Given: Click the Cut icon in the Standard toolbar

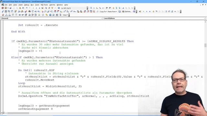Looking at the screenshot, I should tap(14, 8).
